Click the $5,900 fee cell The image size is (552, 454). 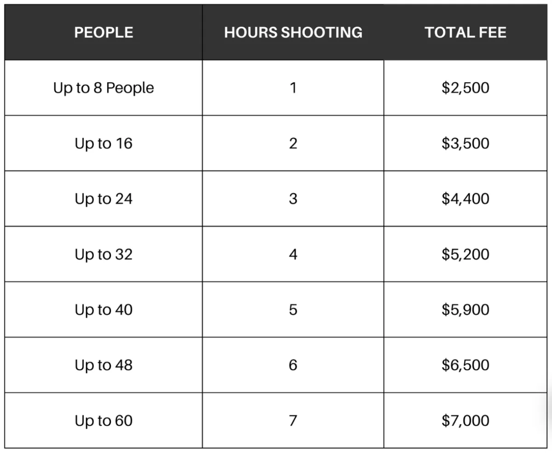point(466,310)
